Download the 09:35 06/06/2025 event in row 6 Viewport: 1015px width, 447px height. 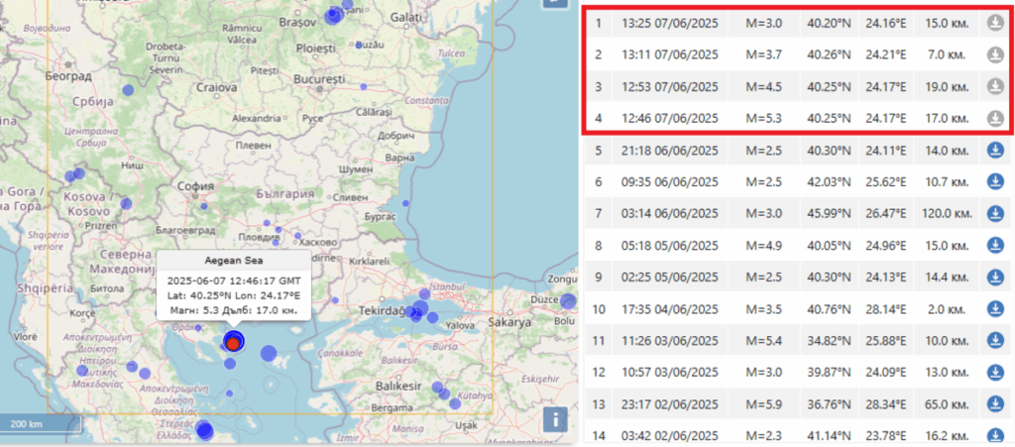pos(995,182)
